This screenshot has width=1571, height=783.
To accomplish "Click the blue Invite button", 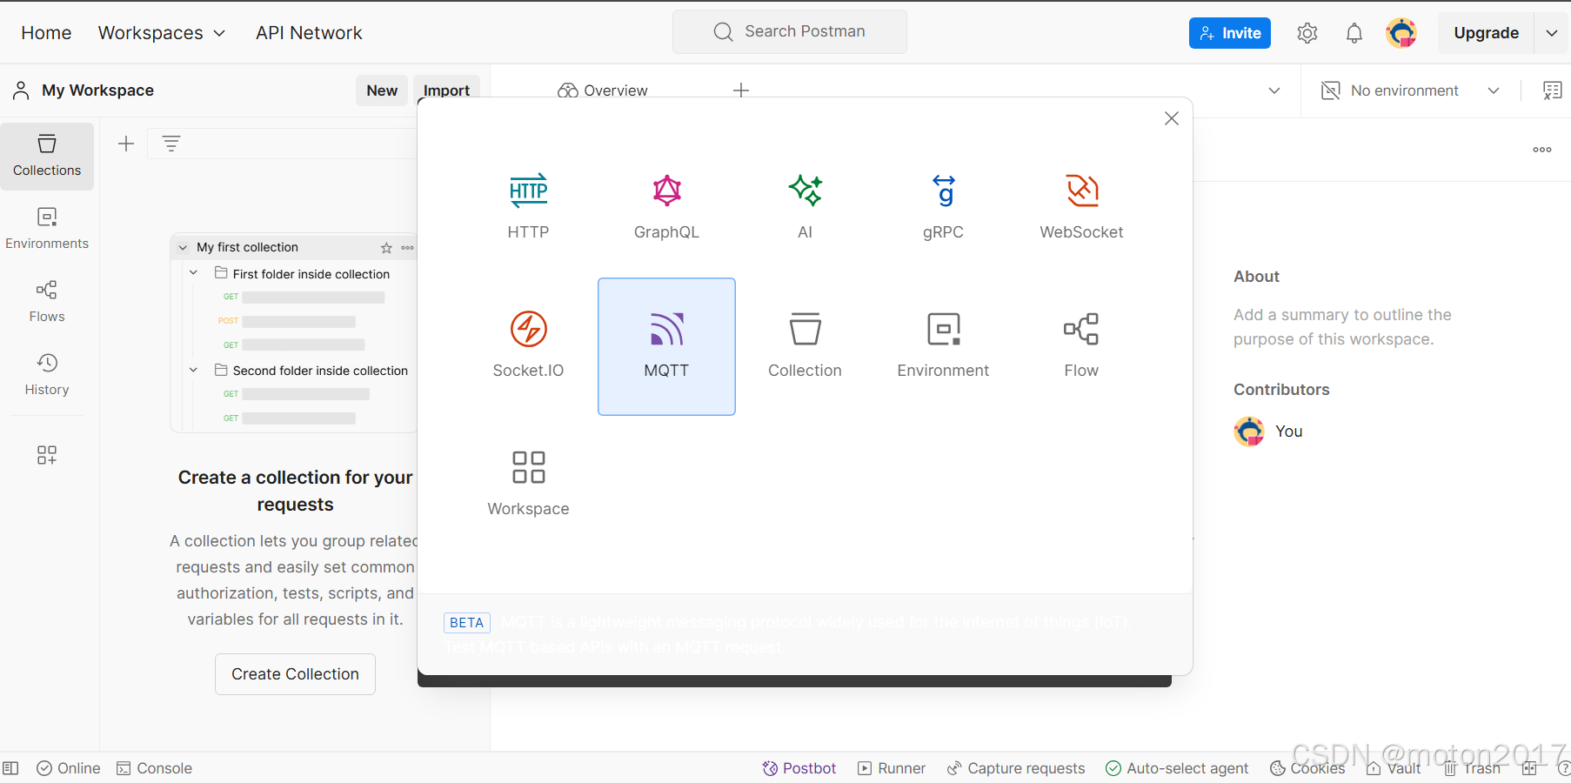I will 1230,33.
